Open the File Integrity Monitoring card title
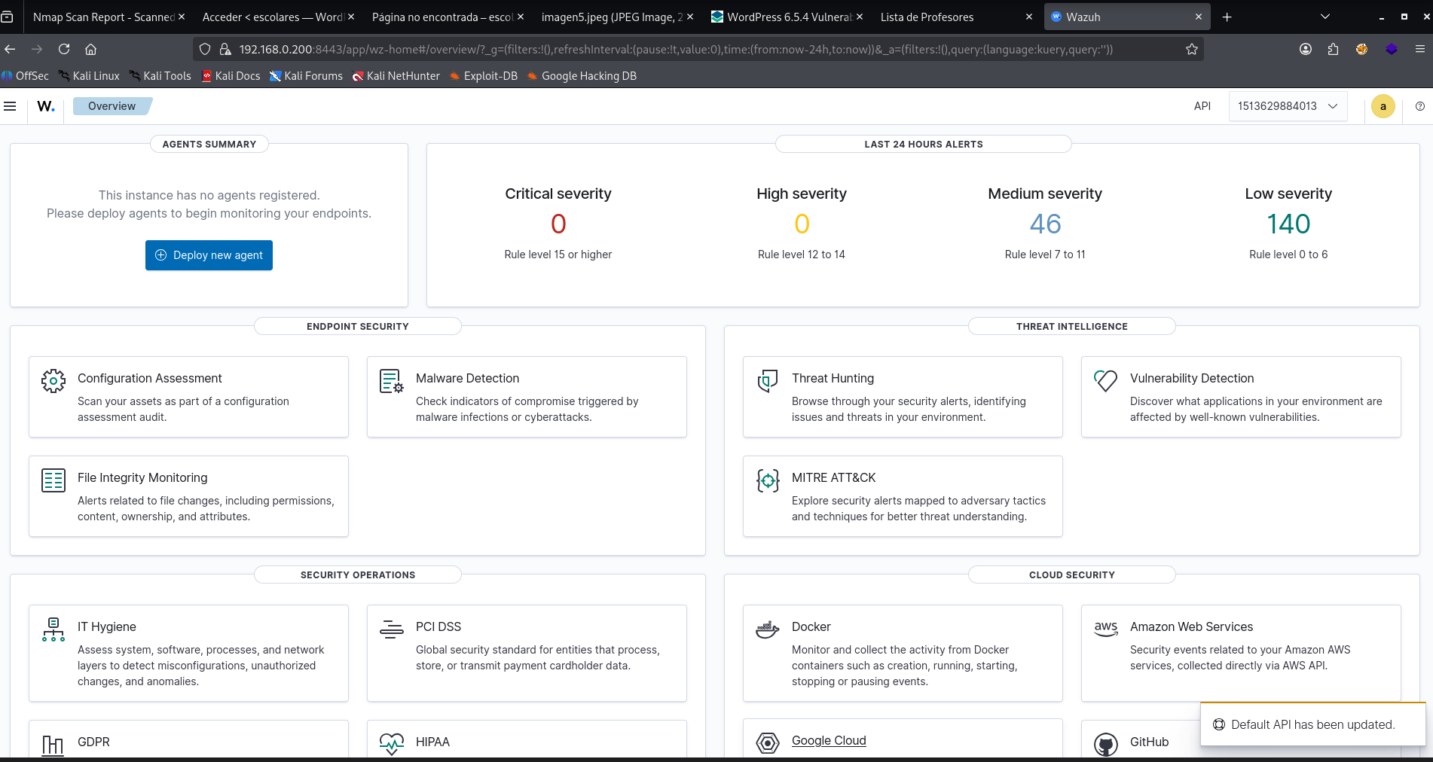The image size is (1433, 762). tap(142, 477)
